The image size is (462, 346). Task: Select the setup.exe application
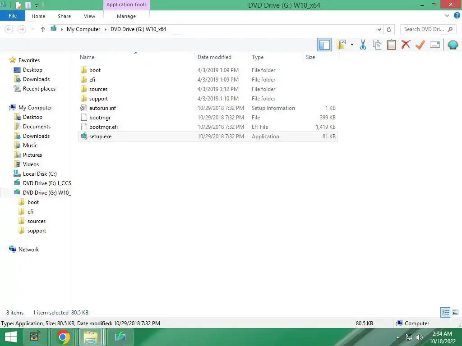coord(208,136)
